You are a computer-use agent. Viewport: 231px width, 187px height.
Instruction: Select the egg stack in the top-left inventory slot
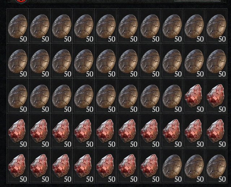[x=18, y=26]
